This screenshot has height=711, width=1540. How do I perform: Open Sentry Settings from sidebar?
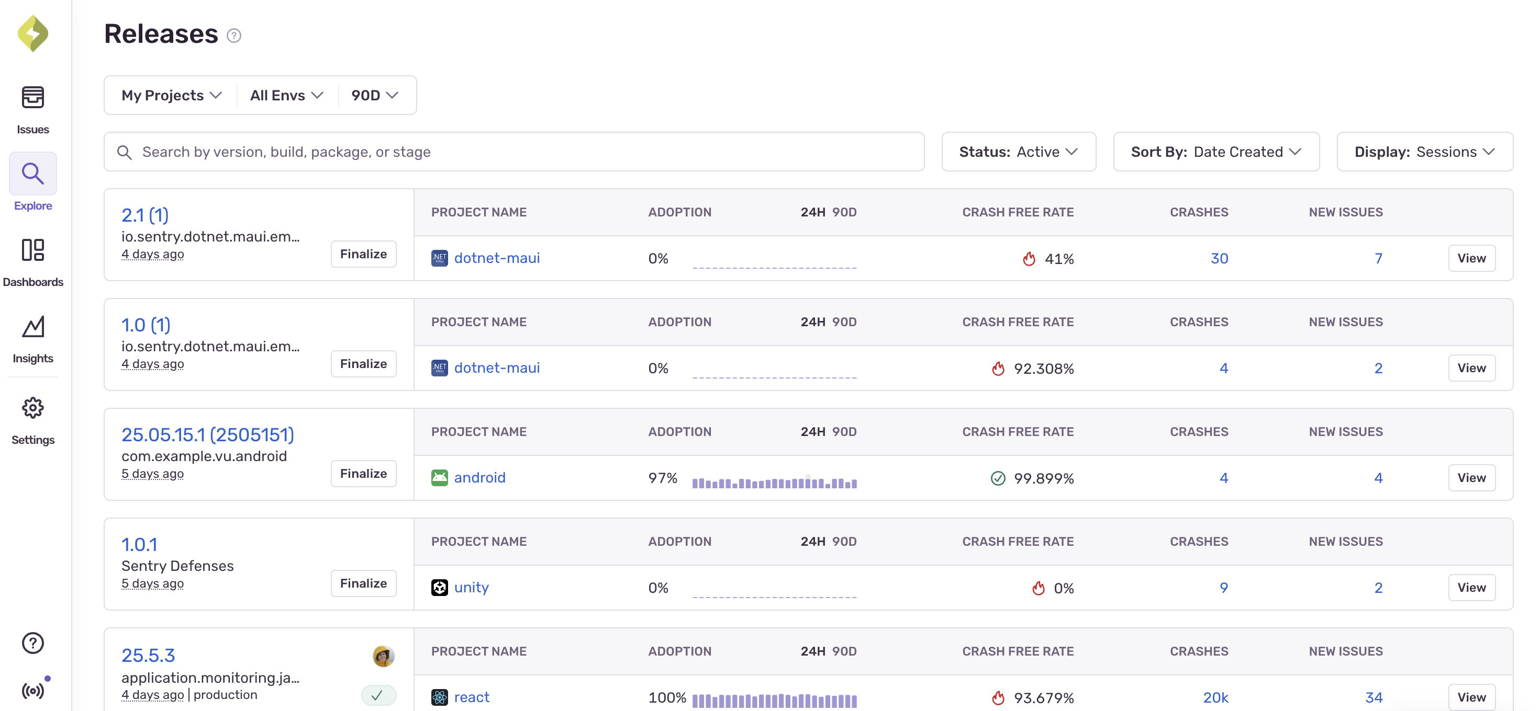pos(32,418)
